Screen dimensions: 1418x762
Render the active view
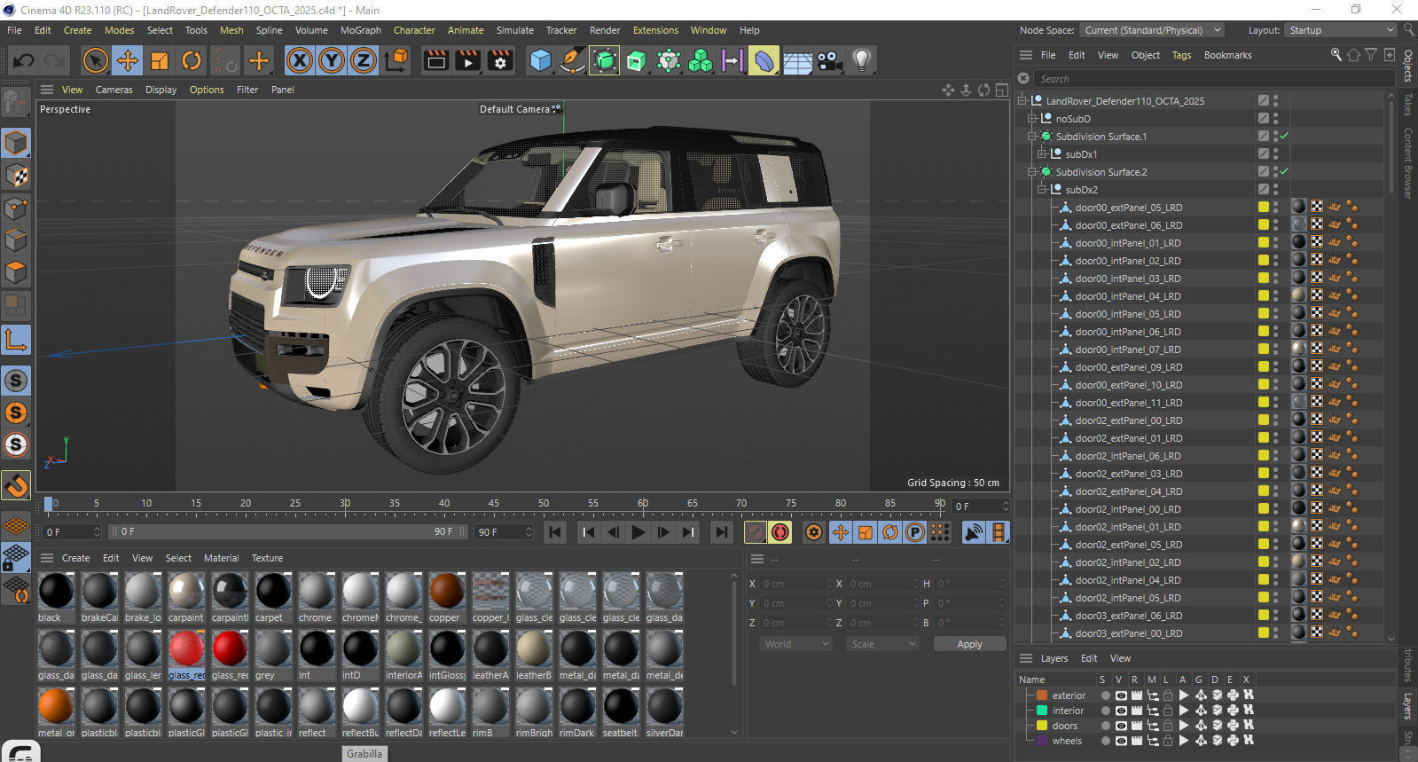(436, 60)
